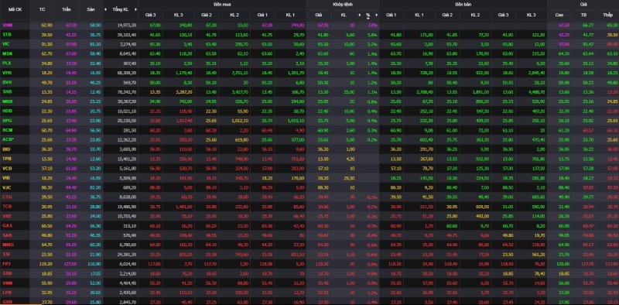Screen dimensions: 619x305
Task: Click right arrow beside Tổng KL header
Action: (x=136, y=9)
